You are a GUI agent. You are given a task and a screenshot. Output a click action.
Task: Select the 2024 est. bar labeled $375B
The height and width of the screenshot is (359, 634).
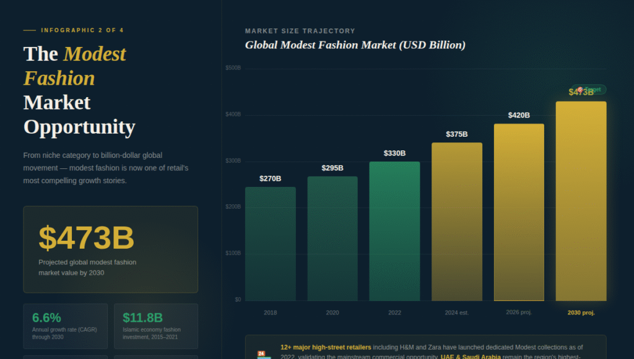(x=456, y=222)
